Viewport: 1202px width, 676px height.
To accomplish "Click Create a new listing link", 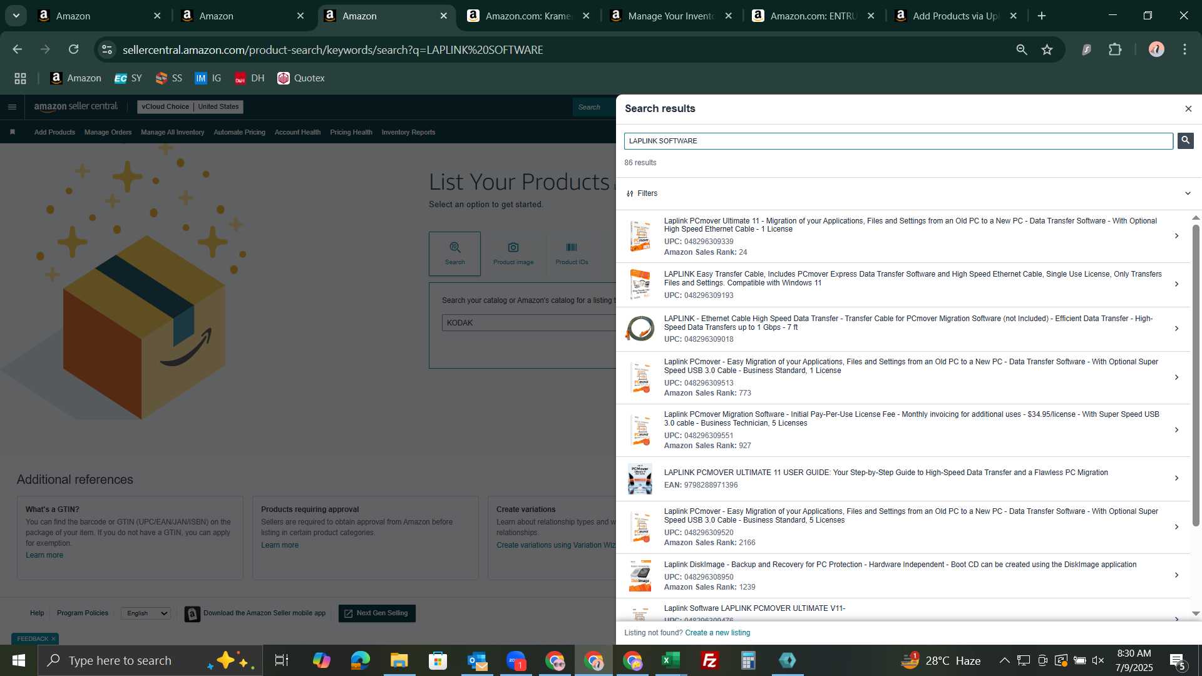I will pyautogui.click(x=717, y=633).
